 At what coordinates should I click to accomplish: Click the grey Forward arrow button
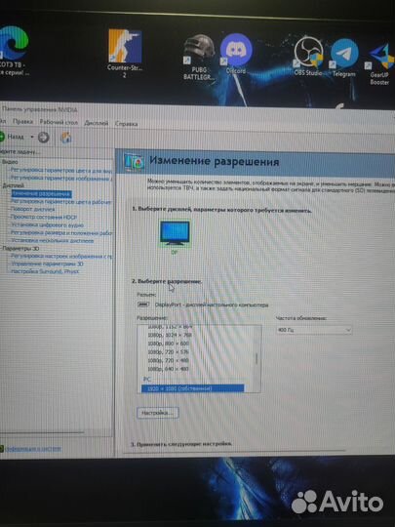point(43,138)
